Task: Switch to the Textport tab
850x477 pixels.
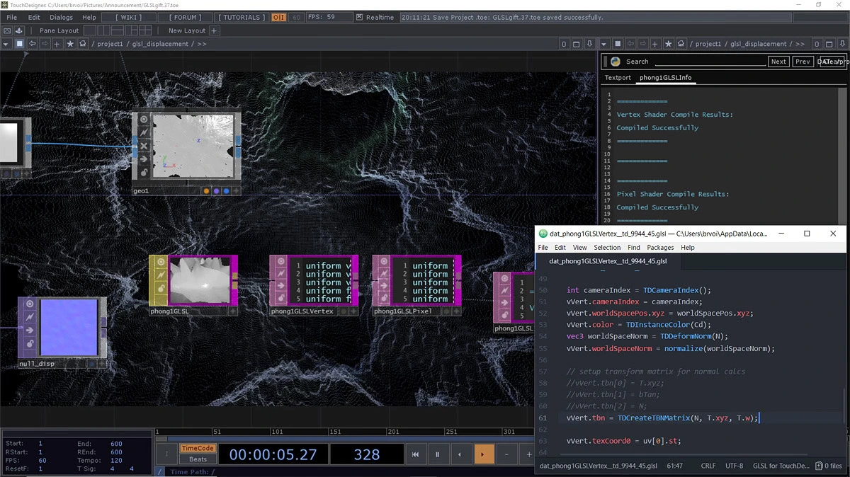Action: click(x=617, y=78)
